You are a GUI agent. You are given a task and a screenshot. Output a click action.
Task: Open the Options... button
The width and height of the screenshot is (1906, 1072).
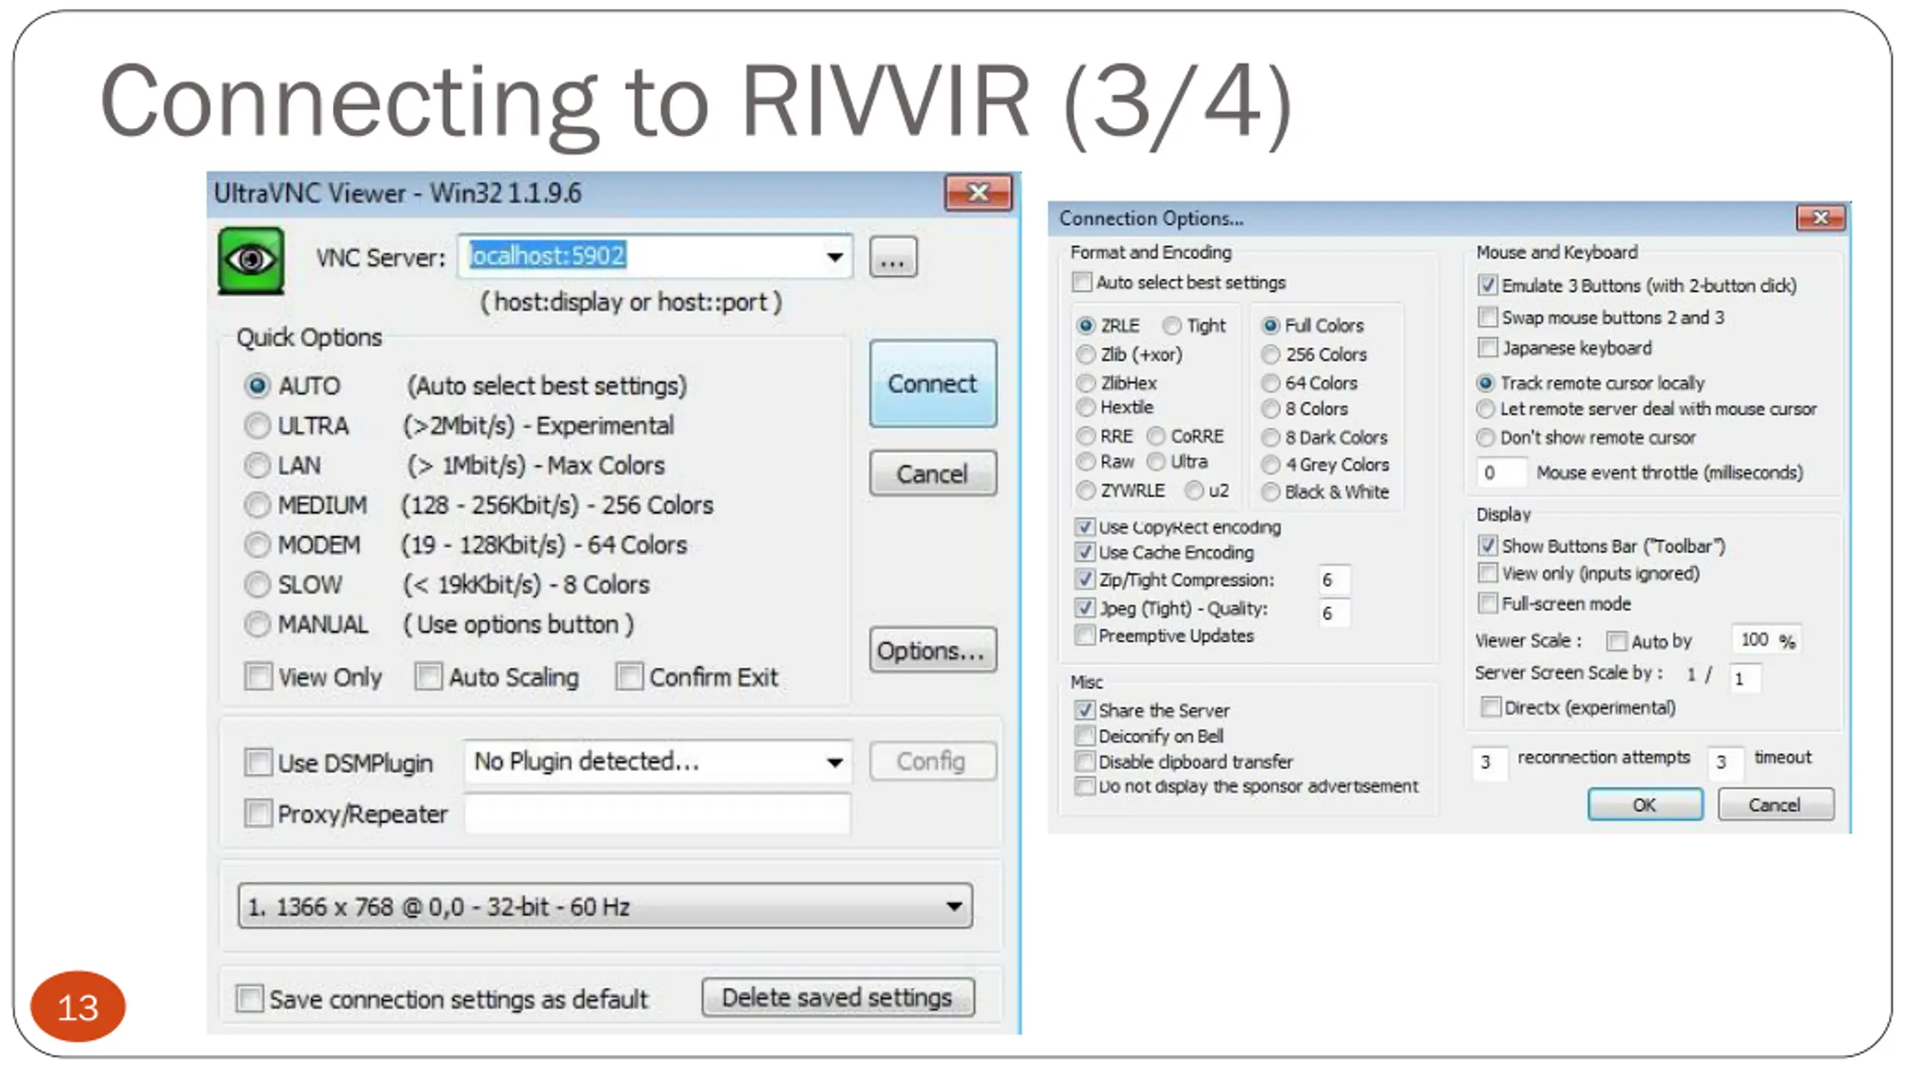(x=933, y=651)
